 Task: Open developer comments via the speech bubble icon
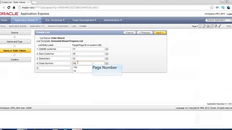216,26
